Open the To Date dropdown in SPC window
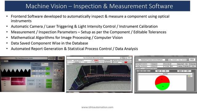197x111 pixels. pyautogui.click(x=147, y=66)
